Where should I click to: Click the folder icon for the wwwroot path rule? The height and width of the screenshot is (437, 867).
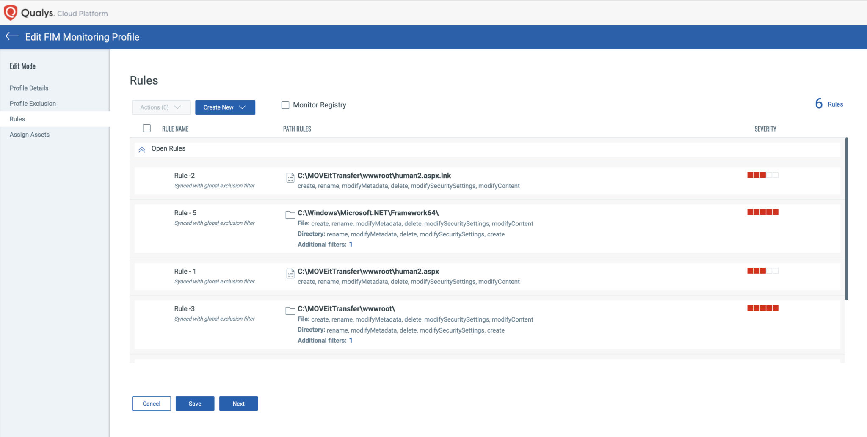click(x=290, y=310)
